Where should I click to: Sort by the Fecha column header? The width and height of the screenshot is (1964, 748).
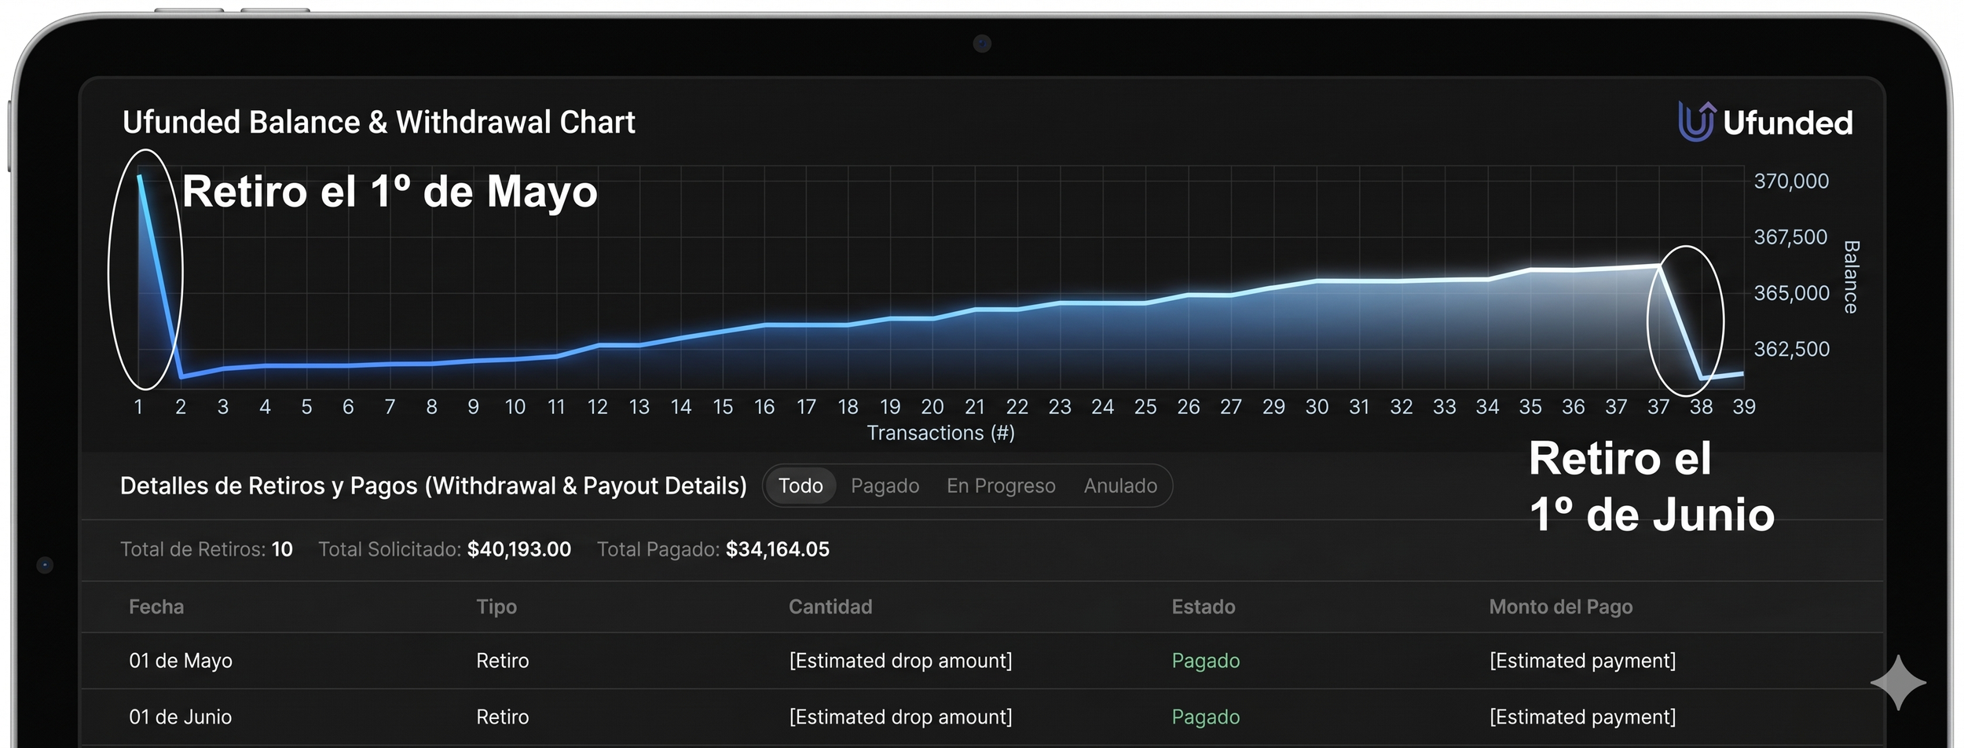pyautogui.click(x=156, y=607)
